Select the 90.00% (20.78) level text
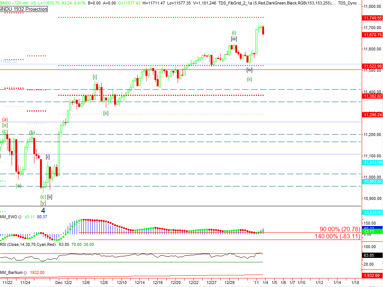The image size is (383, 287). 340,229
